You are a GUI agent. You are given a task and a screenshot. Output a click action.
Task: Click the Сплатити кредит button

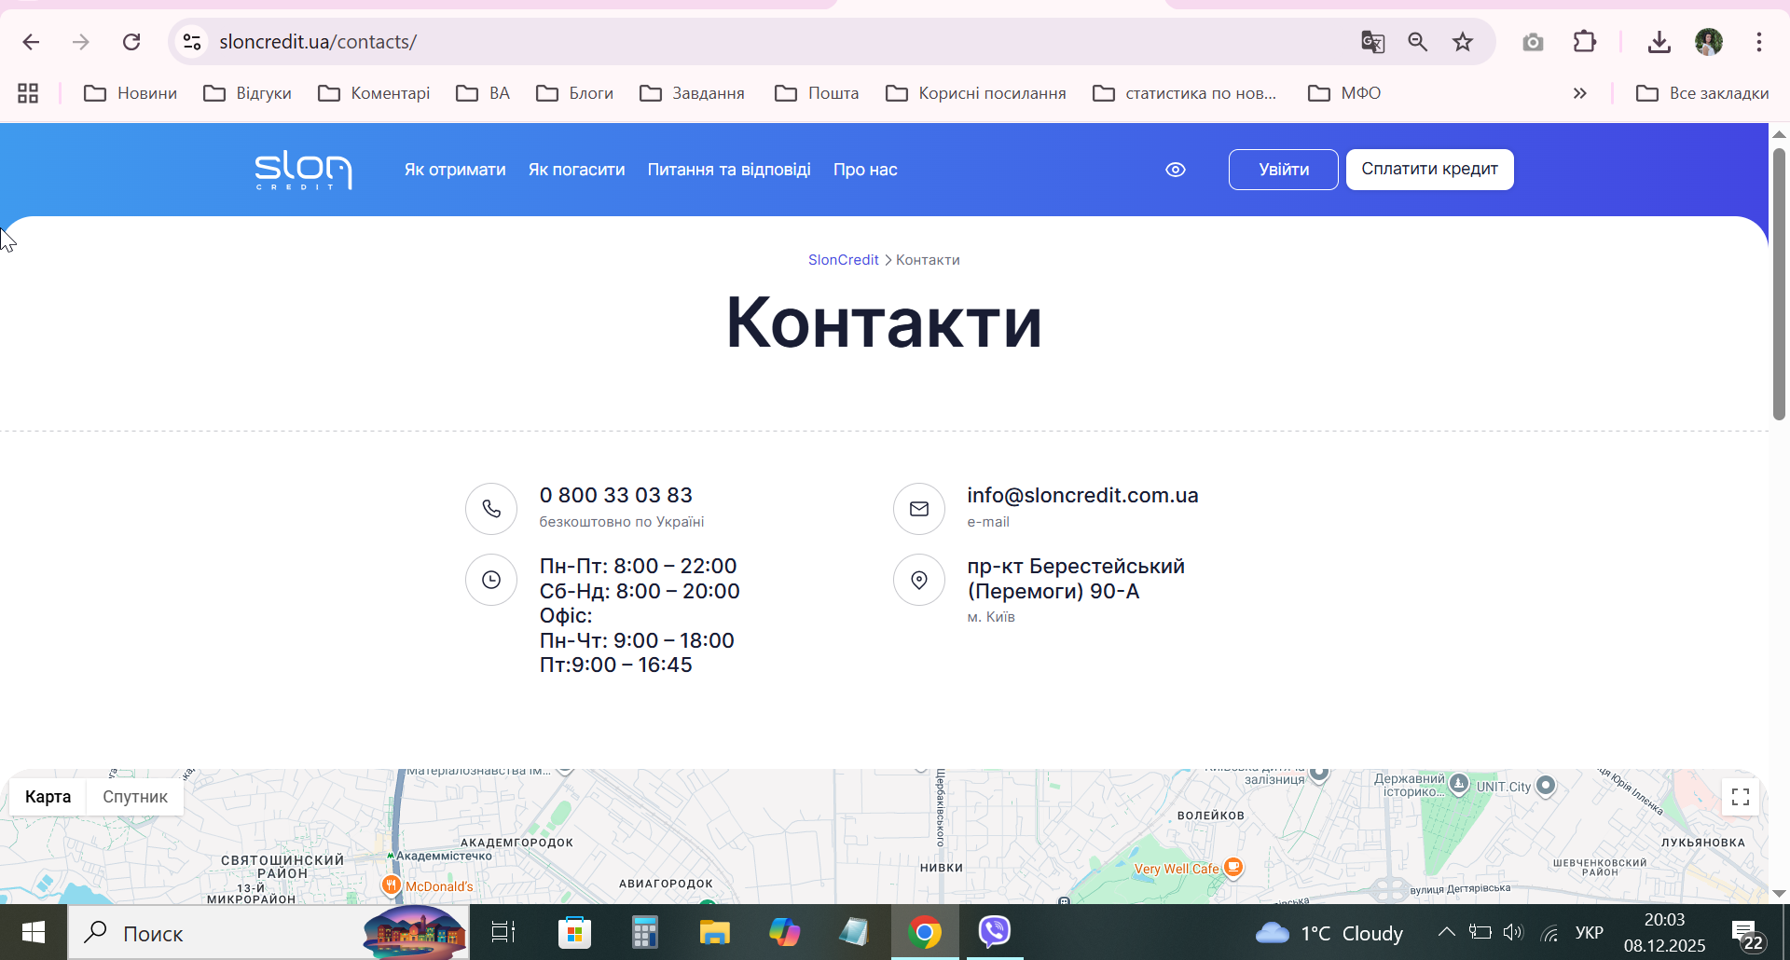pos(1430,170)
